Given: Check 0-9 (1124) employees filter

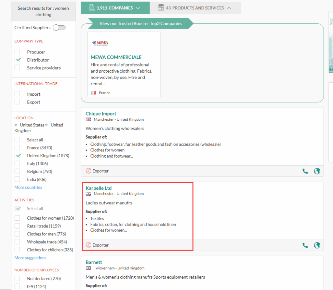Looking at the screenshot, I should (x=17, y=286).
